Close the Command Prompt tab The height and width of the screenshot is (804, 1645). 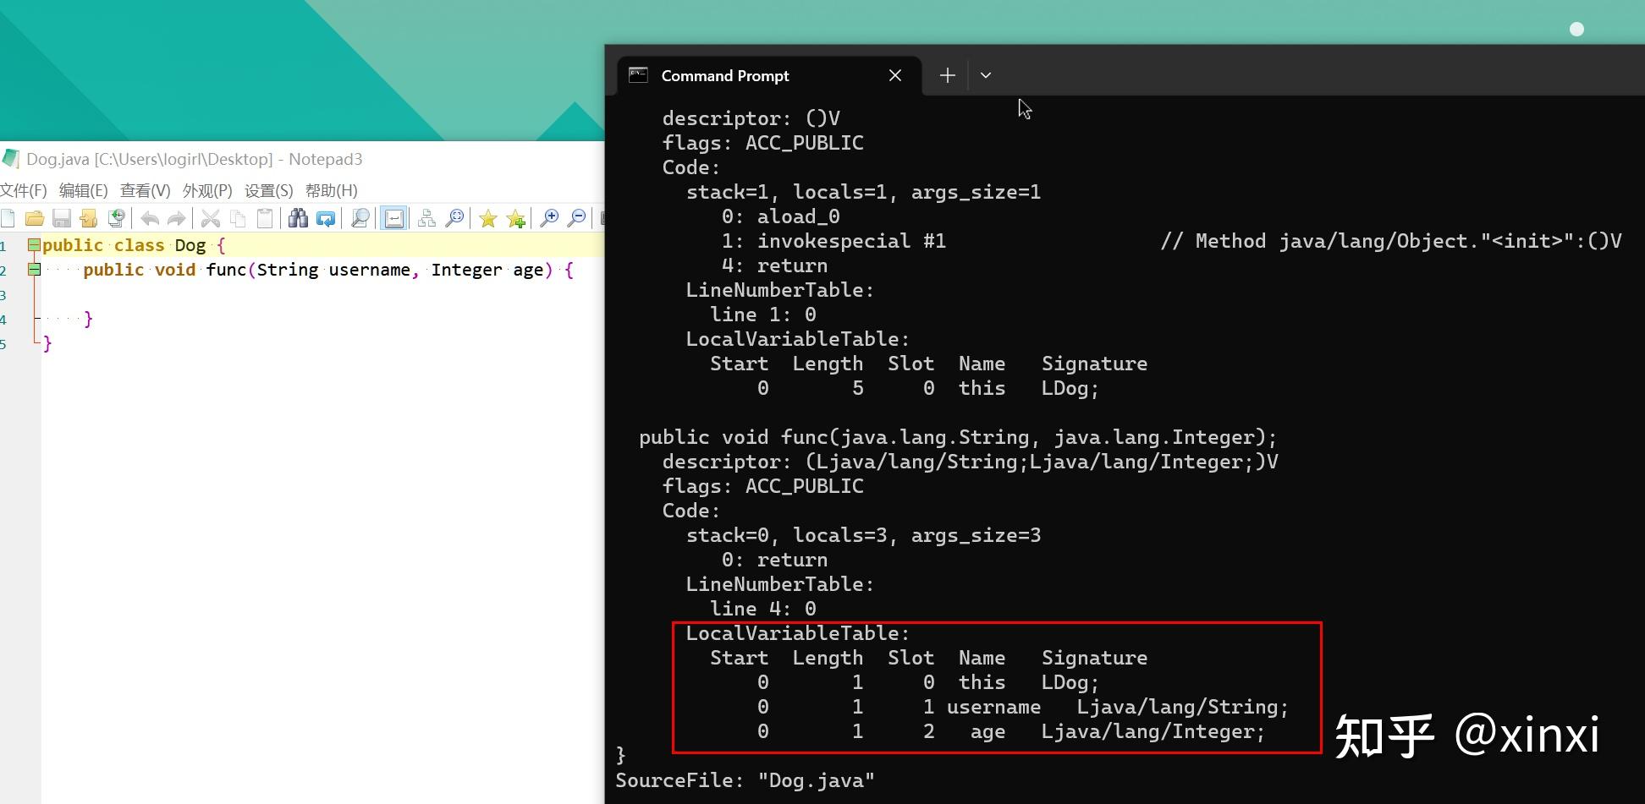[x=895, y=76]
